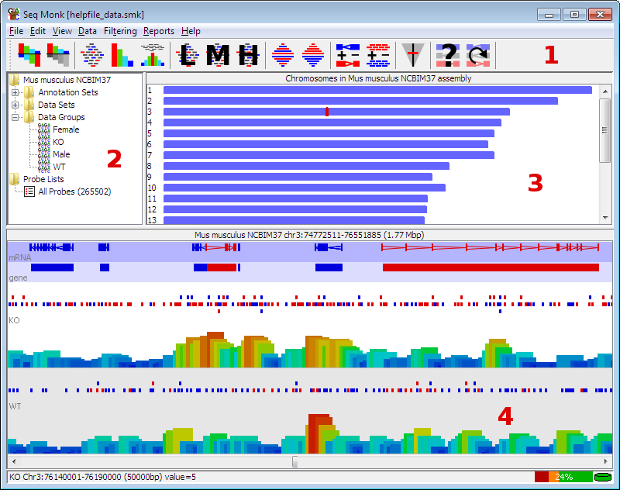Click the chromosome 1 bar in the overview

377,90
